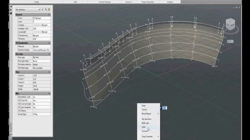The height and width of the screenshot is (140, 250).
Task: Click the Shadow display value
Action: pyautogui.click(x=42, y=50)
